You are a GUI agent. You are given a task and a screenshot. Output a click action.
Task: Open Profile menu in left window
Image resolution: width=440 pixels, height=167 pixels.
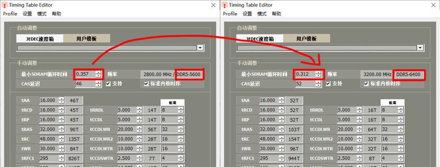click(10, 14)
